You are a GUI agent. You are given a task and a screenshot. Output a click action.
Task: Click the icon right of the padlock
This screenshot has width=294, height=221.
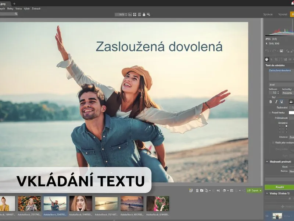coord(148,14)
